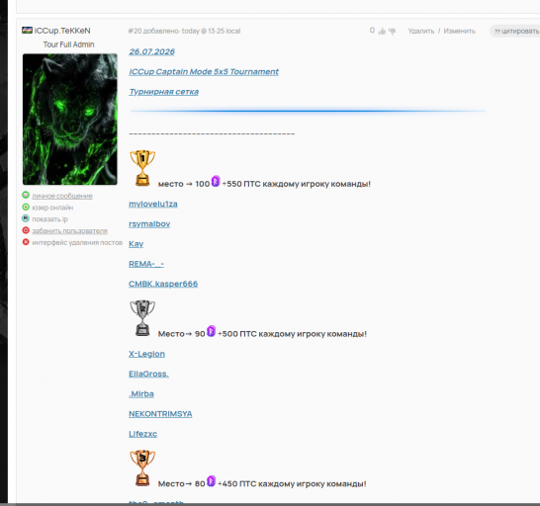Click the Tour Full Admin title text
This screenshot has width=540, height=506.
click(x=69, y=44)
